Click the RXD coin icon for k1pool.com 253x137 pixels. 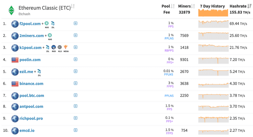(54, 47)
